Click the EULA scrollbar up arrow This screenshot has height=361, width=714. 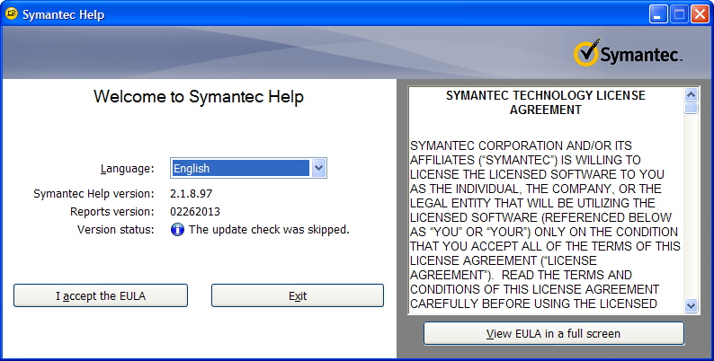[x=691, y=94]
